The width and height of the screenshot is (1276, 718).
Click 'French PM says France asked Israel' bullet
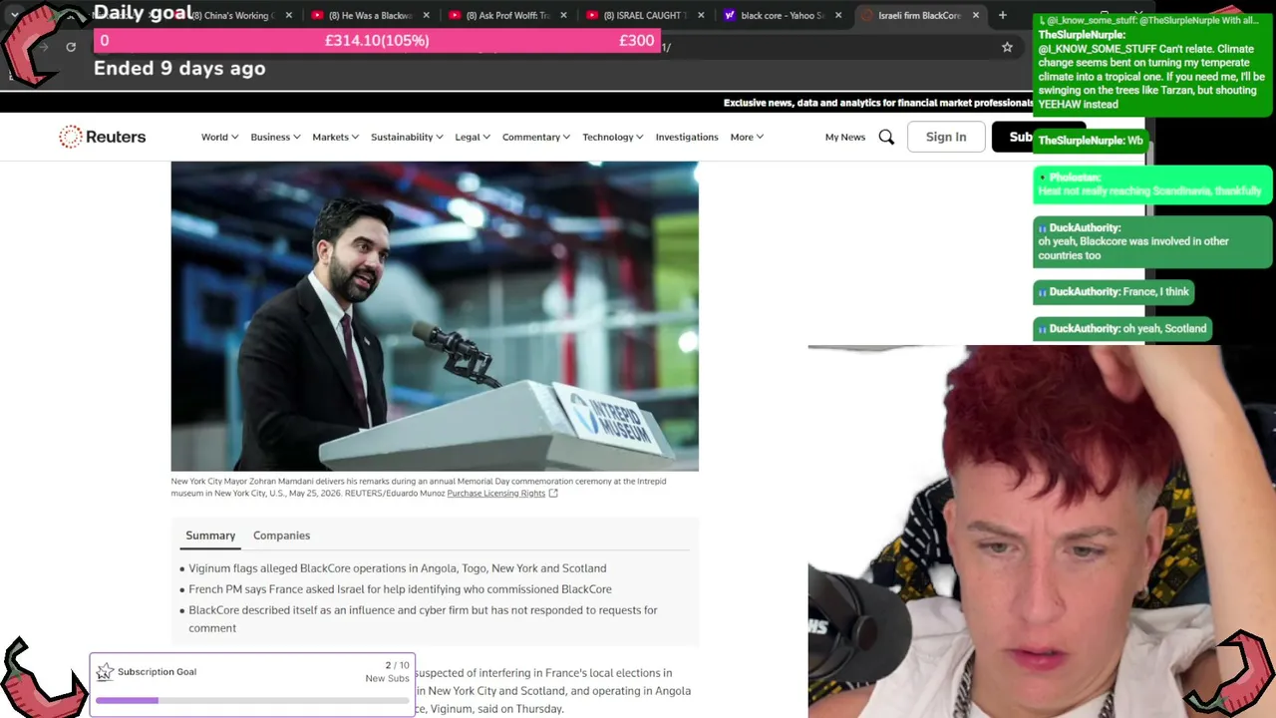tap(400, 589)
